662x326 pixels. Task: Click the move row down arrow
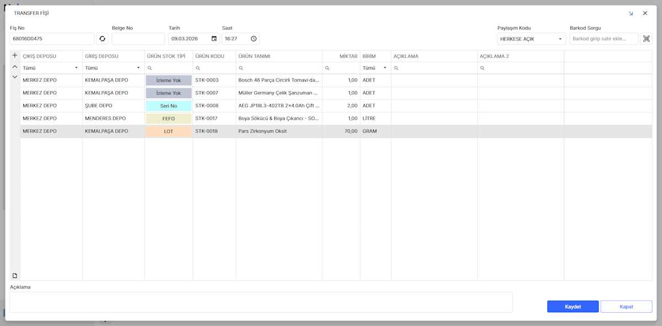point(15,77)
